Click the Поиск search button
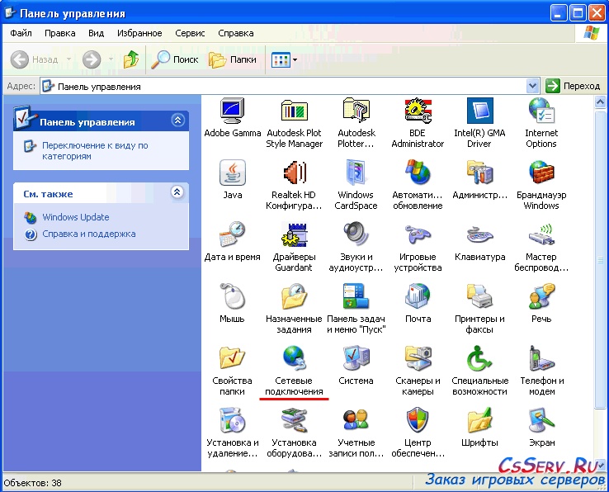609x492 pixels. [x=175, y=59]
